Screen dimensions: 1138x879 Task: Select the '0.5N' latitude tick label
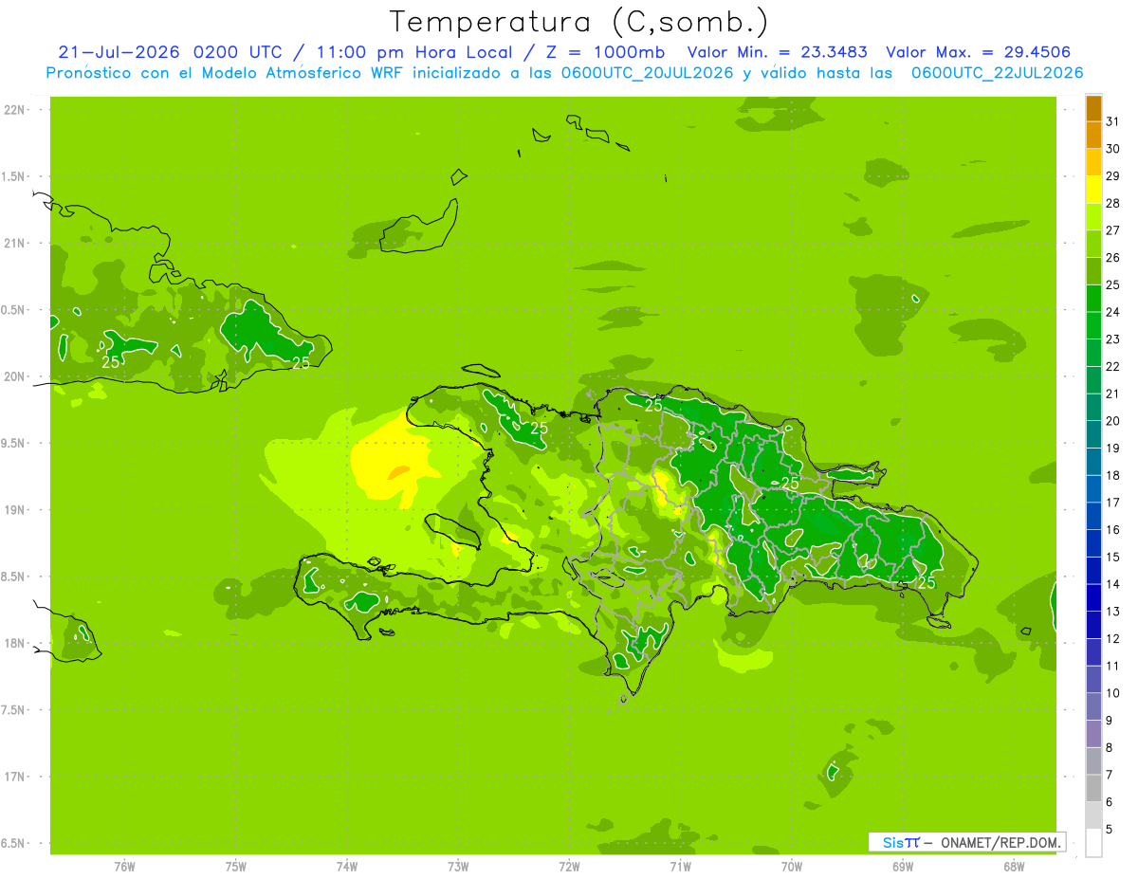point(14,310)
